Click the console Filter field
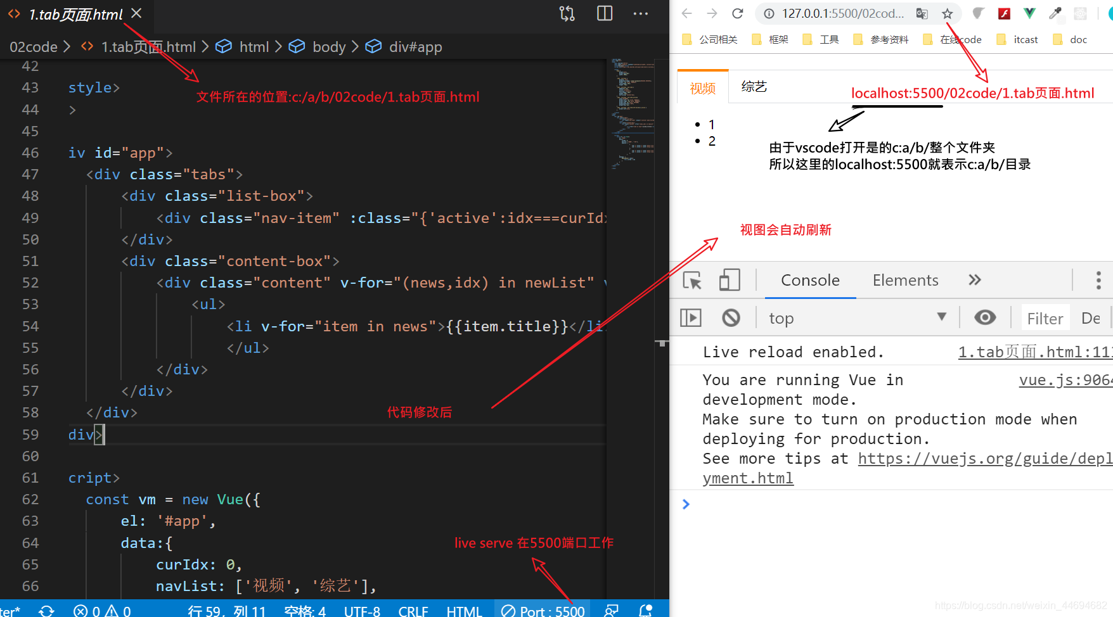 1045,318
